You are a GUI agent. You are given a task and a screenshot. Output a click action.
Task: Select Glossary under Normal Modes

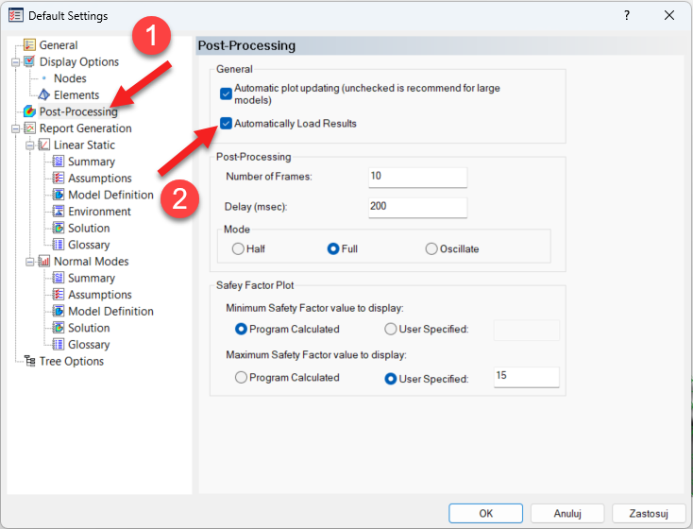[x=89, y=345]
